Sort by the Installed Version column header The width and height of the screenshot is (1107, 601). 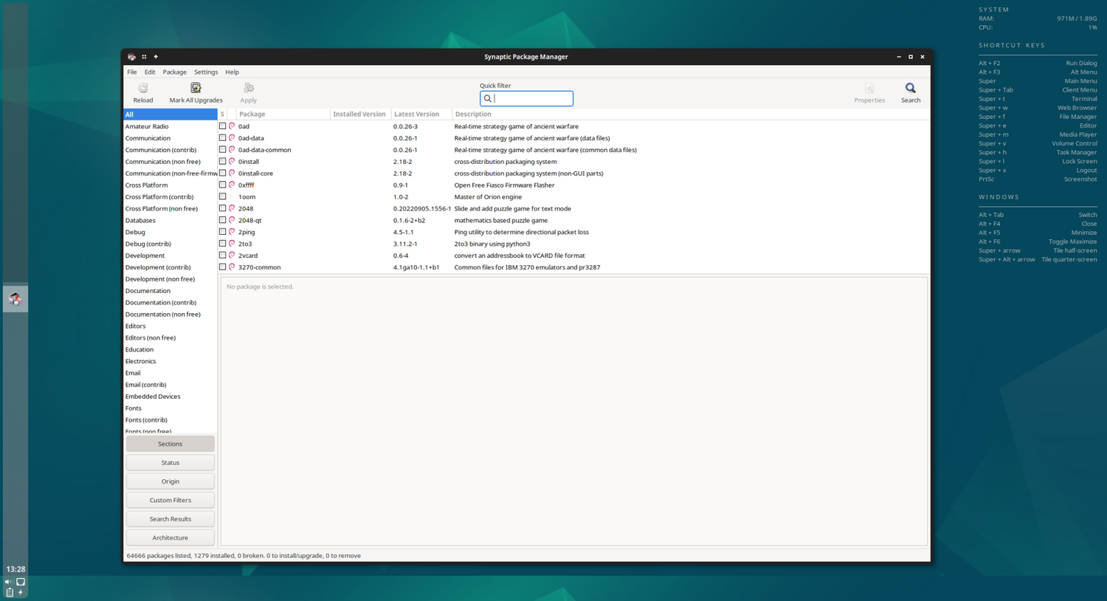[x=360, y=114]
